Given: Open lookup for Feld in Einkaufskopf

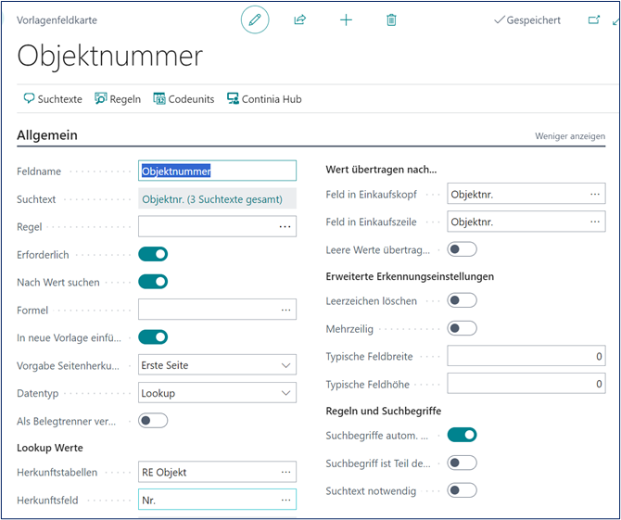Looking at the screenshot, I should click(594, 194).
